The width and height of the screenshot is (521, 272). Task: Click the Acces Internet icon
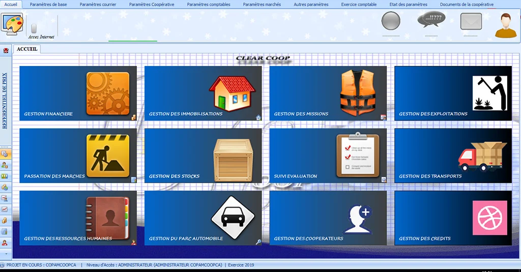pos(34,28)
